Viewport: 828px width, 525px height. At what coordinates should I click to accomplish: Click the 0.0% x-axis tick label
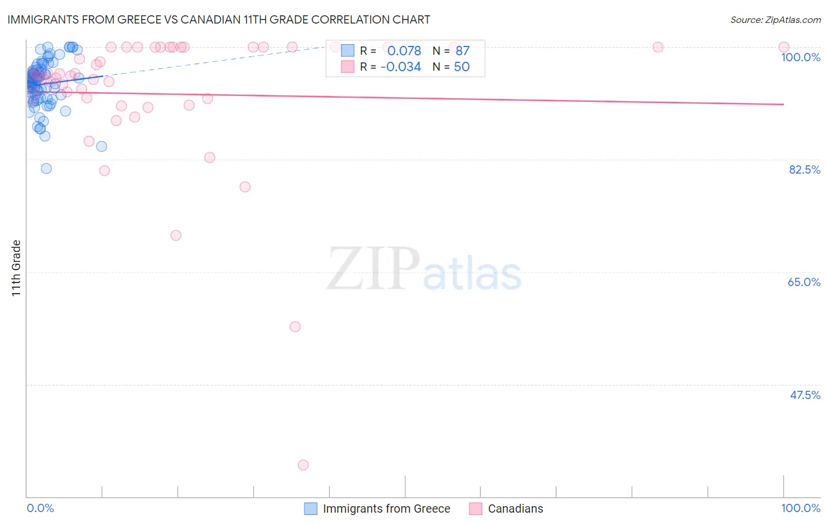(40, 508)
